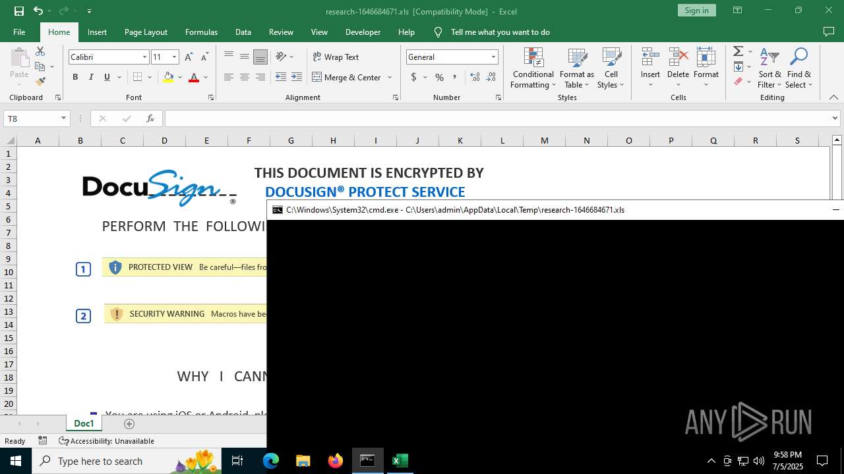Center text horizontally in the cell

tap(245, 77)
